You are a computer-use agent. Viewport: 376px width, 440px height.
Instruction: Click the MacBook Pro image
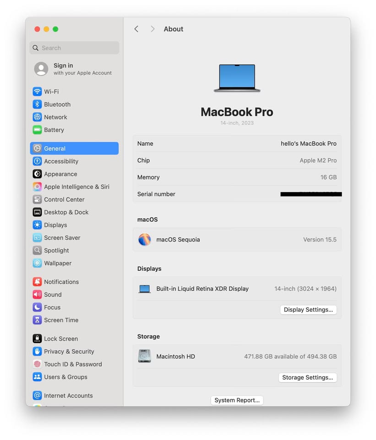237,78
